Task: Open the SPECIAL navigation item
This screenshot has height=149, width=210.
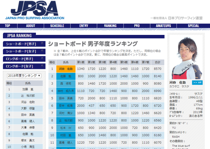Action: tap(193, 26)
